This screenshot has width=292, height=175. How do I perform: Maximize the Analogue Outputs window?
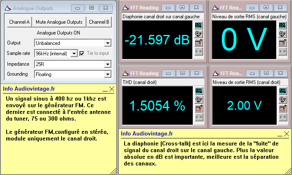tap(91, 8)
